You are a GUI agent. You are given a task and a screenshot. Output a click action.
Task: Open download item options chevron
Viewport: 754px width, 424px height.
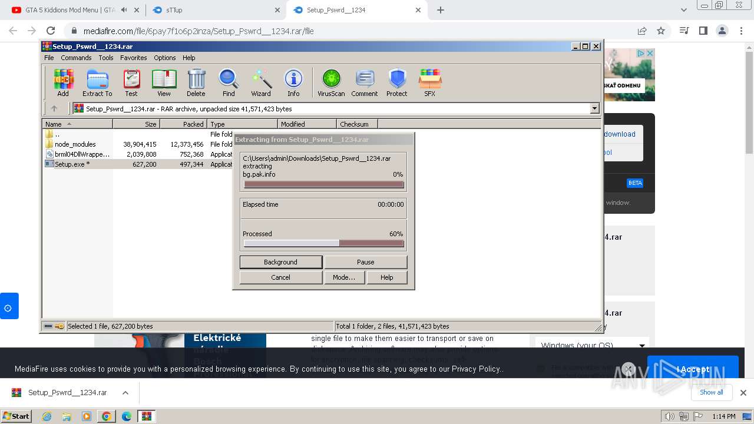125,392
